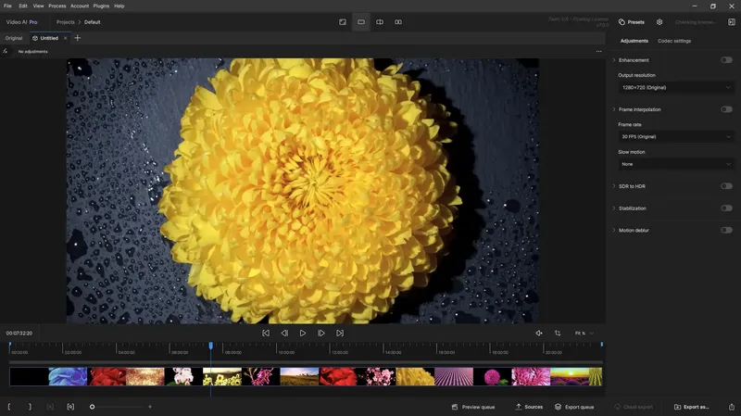The width and height of the screenshot is (741, 416).
Task: Switch to the Codec settings tab
Action: [674, 41]
